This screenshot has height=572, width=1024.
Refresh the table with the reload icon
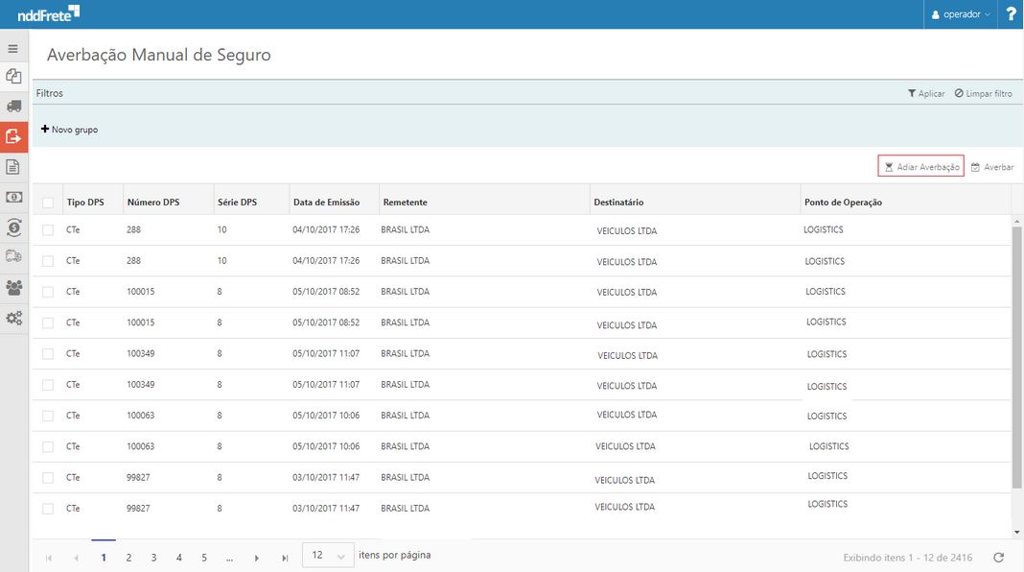tap(998, 558)
